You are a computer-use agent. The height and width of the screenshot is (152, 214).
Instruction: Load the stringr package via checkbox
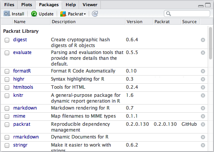[x=7, y=145]
